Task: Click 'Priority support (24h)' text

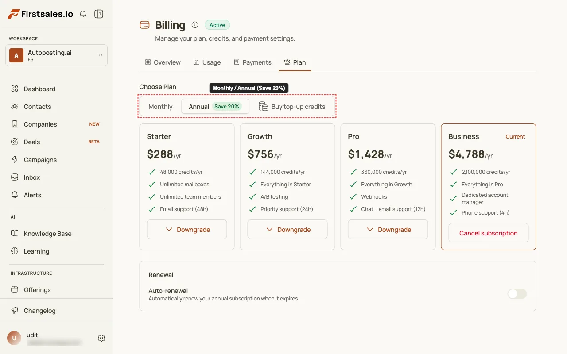Action: click(x=287, y=209)
